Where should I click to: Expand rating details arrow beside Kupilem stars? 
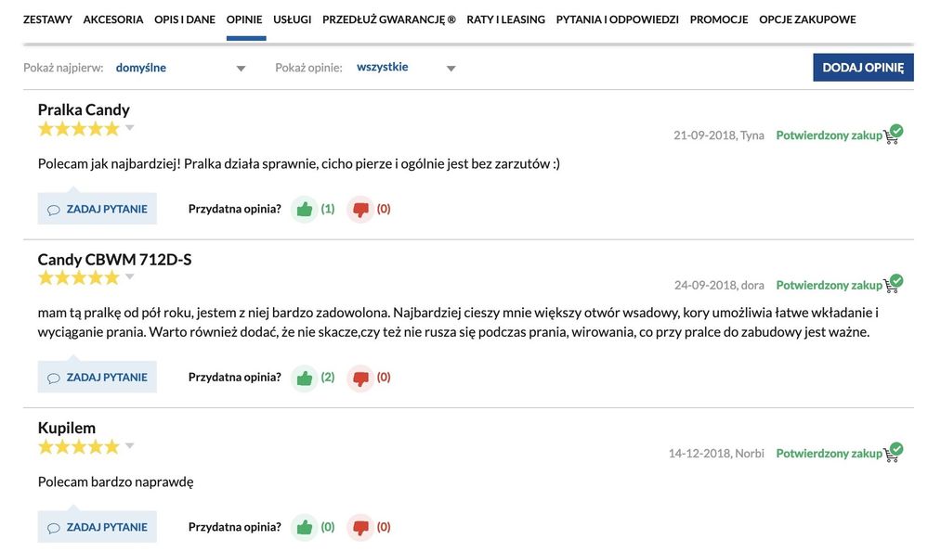[x=130, y=446]
